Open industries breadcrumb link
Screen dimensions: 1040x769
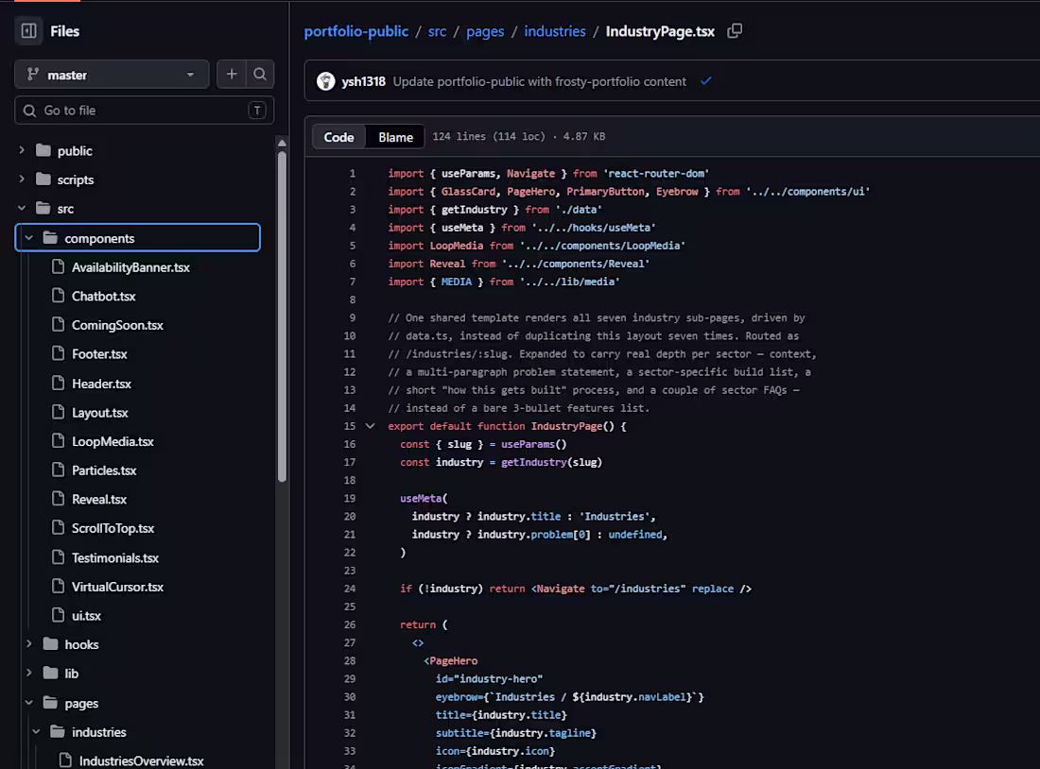[554, 31]
